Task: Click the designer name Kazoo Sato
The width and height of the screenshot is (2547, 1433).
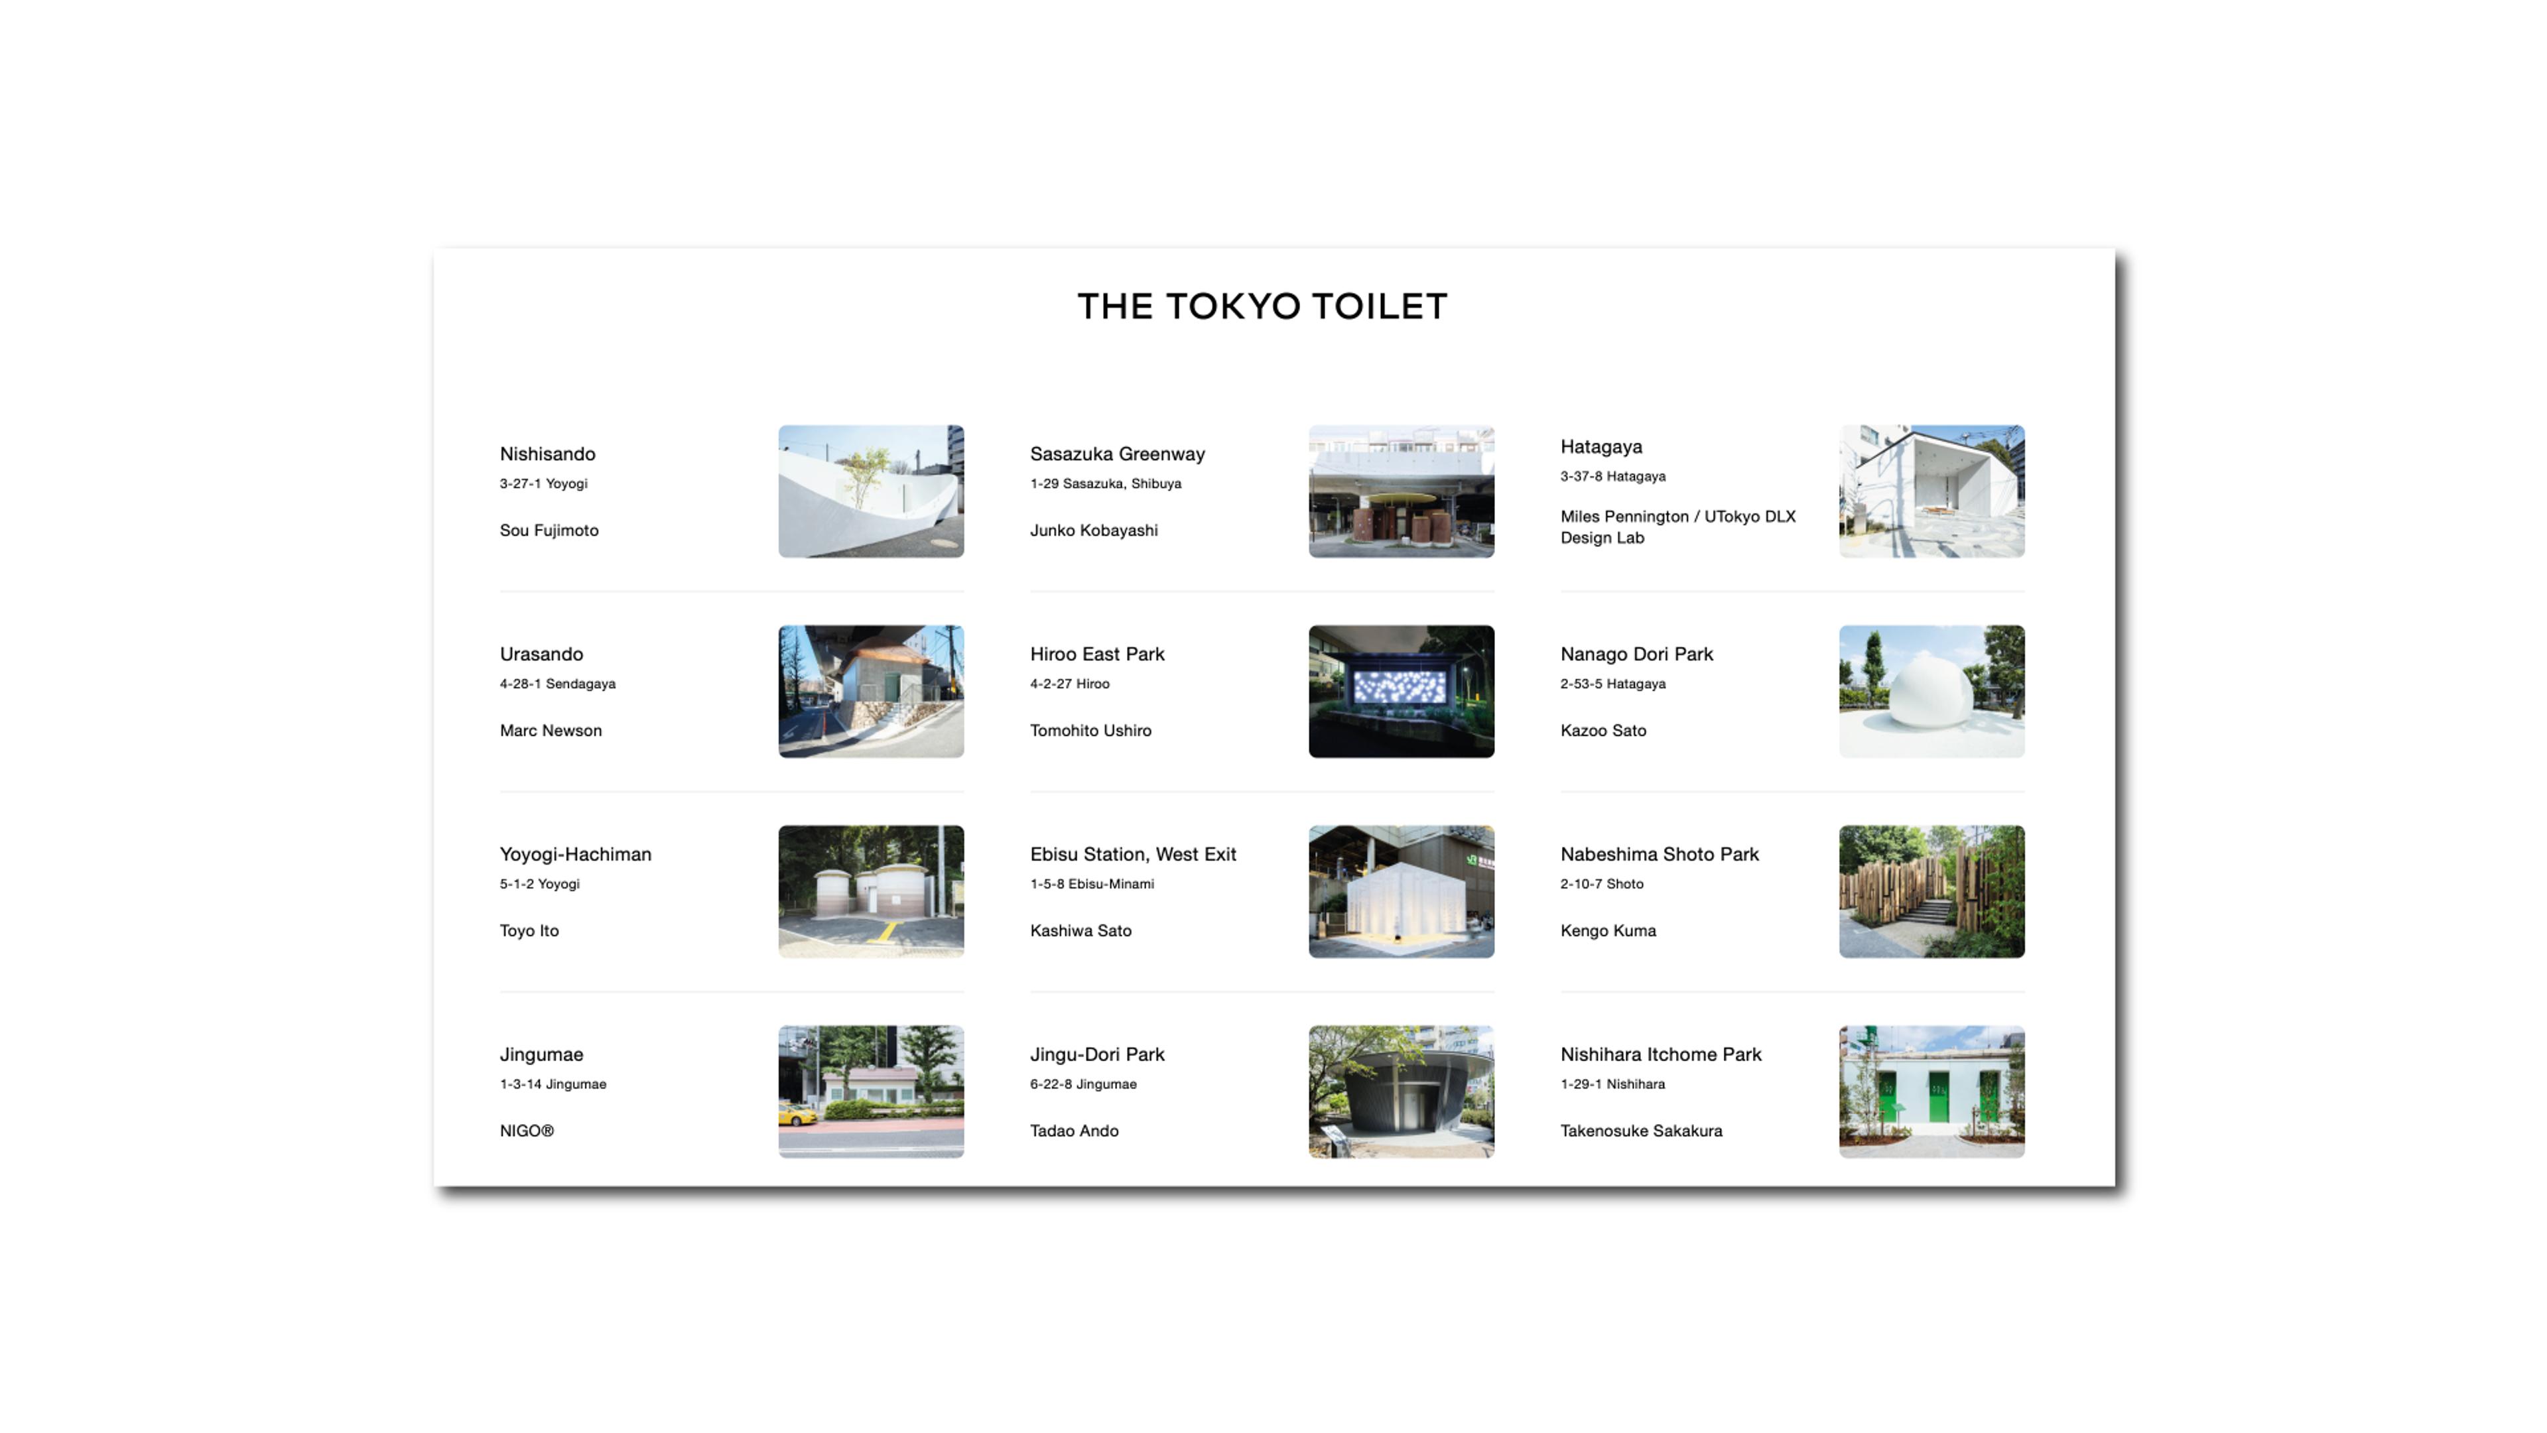Action: (1602, 730)
